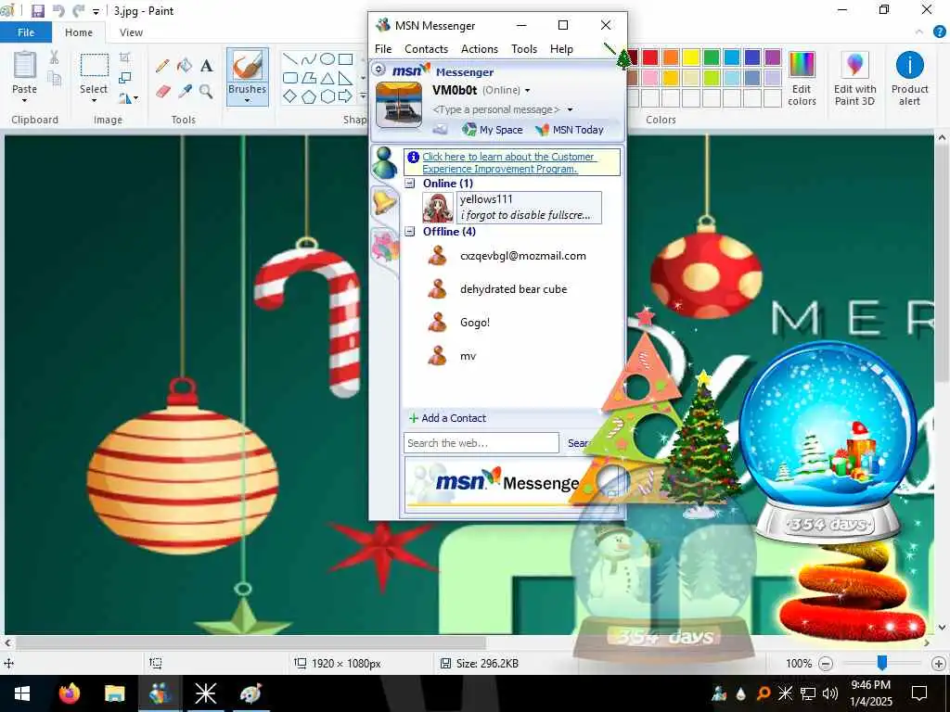Pick the Triangle shape in Shapes gallery
This screenshot has width=950, height=712.
point(327,78)
